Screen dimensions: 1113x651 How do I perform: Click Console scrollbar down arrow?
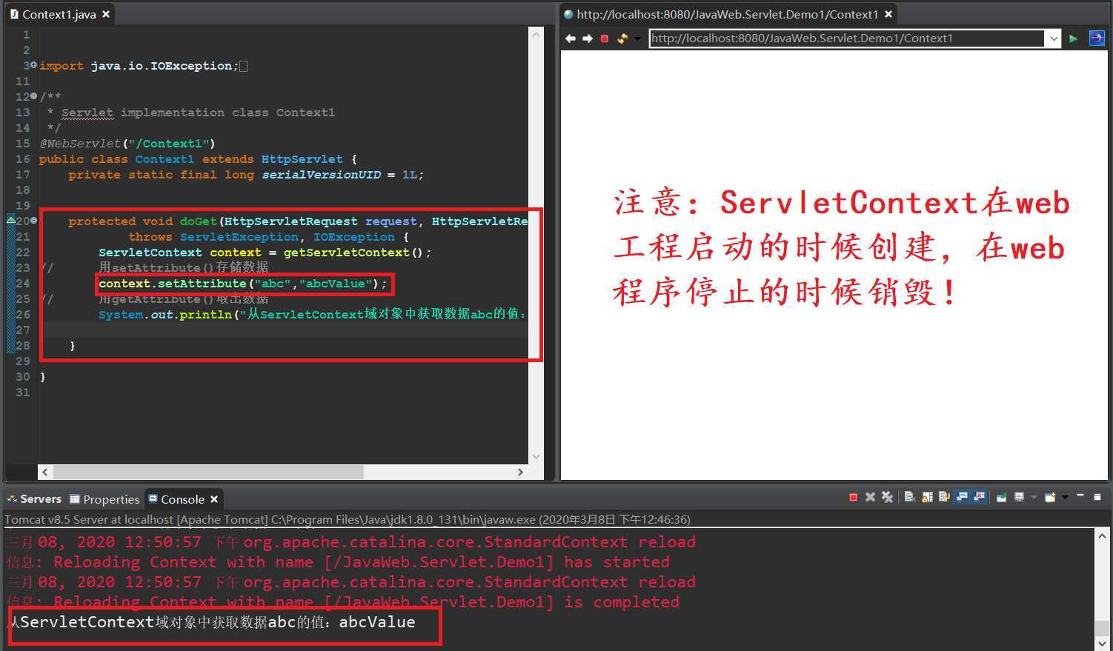[1102, 644]
